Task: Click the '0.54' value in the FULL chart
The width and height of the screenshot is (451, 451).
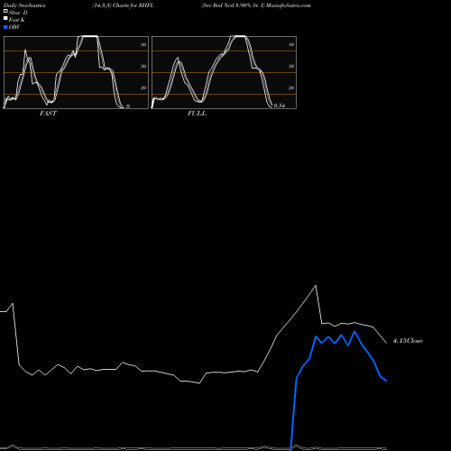Action: point(280,106)
